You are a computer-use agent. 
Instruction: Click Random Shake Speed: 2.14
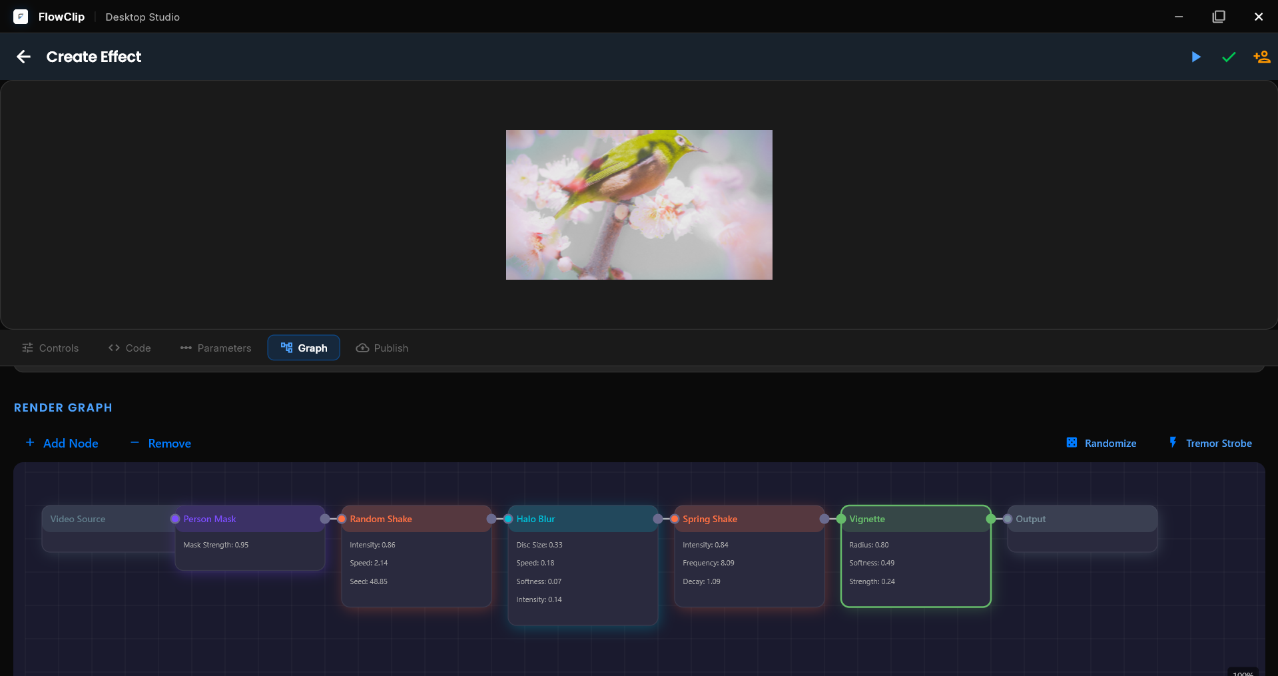368,563
